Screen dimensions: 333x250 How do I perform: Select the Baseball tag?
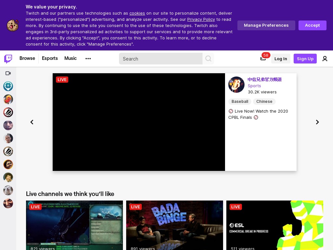[240, 102]
